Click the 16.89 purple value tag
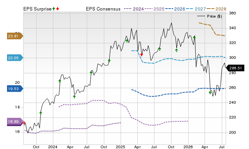This screenshot has width=249, height=149. [15, 122]
